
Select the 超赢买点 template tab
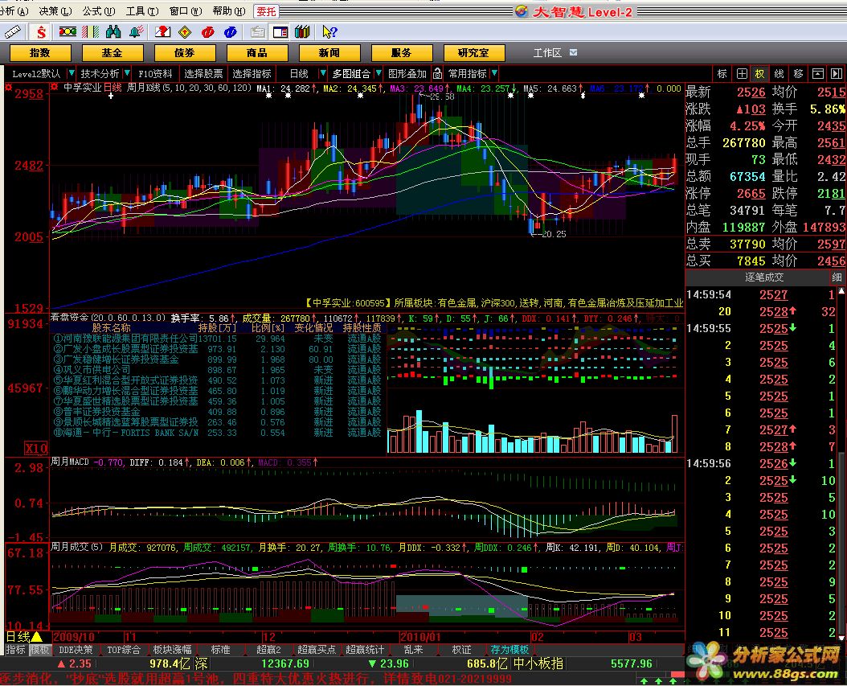317,650
